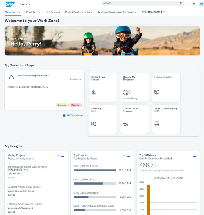The width and height of the screenshot is (204, 215).
Task: Click the Create Leave Request sun icon
Action: tap(94, 92)
